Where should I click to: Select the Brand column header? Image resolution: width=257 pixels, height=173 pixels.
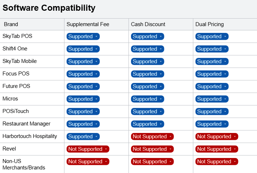coord(11,24)
